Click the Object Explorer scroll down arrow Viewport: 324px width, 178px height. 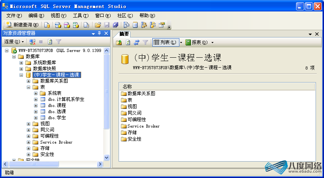106,158
